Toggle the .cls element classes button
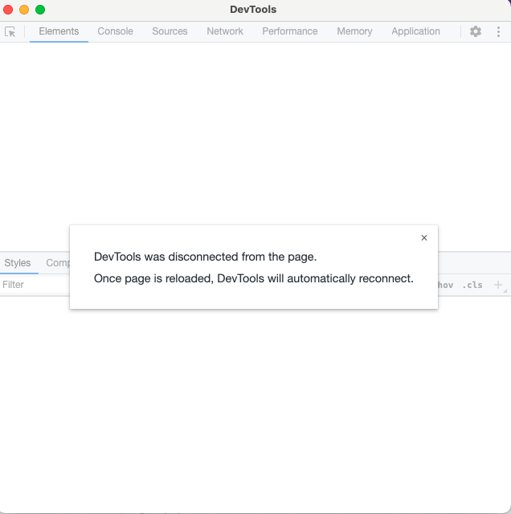Viewport: 511px width, 514px height. (472, 285)
